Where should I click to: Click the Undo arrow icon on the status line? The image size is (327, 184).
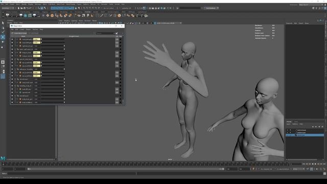pyautogui.click(x=28, y=8)
